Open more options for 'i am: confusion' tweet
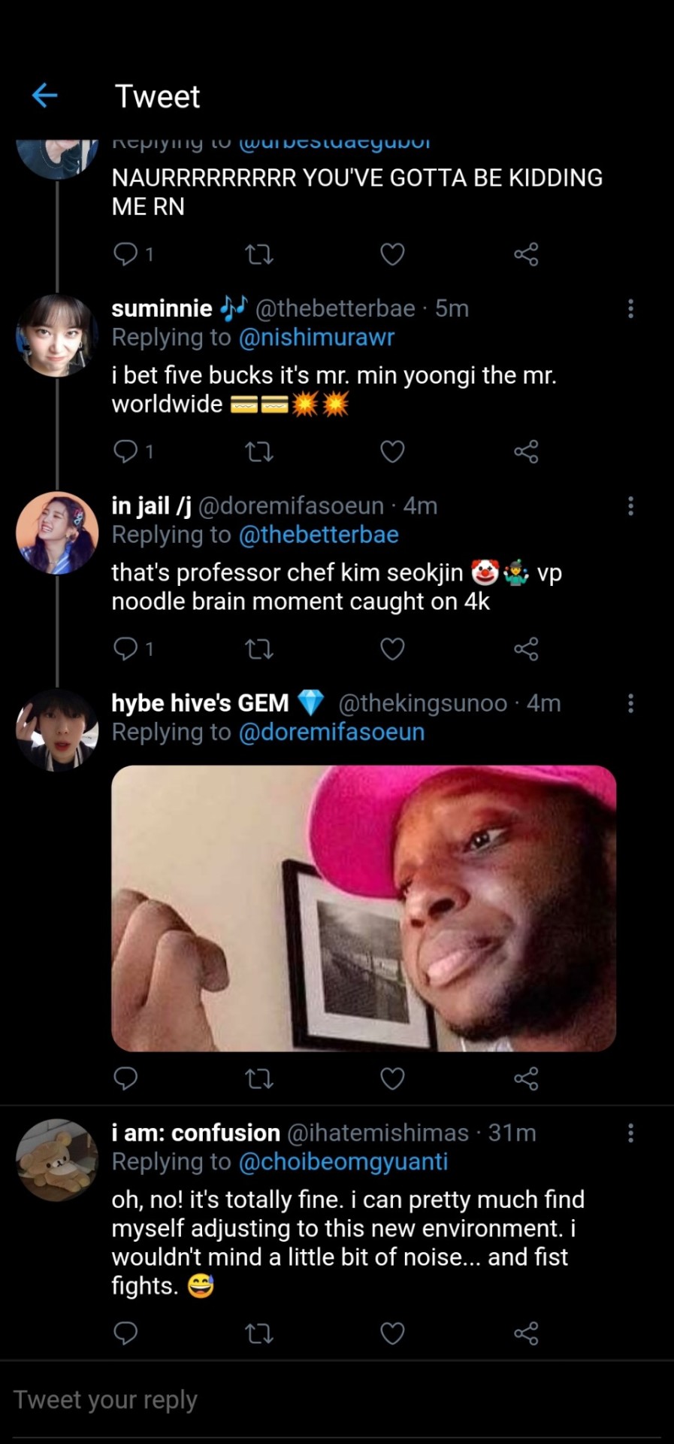Screen dimensions: 674x1444 pyautogui.click(x=630, y=1133)
